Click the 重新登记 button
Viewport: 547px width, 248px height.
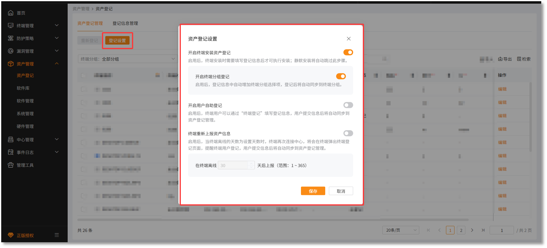(x=89, y=40)
